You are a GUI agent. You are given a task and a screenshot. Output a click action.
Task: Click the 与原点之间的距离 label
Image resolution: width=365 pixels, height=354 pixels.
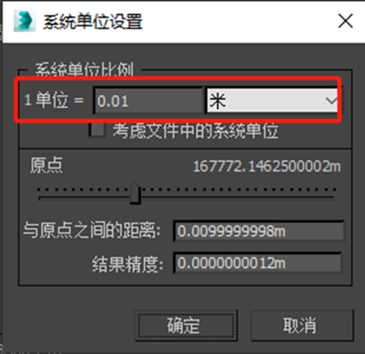[x=92, y=230]
